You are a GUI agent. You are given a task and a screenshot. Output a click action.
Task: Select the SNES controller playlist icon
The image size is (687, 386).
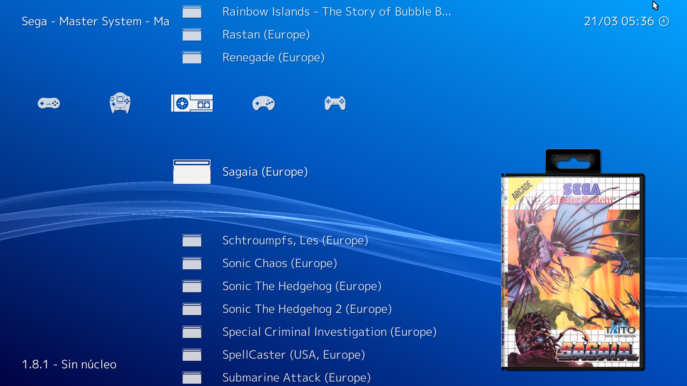[49, 103]
